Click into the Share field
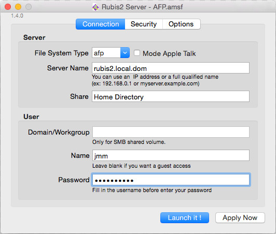 pyautogui.click(x=171, y=96)
